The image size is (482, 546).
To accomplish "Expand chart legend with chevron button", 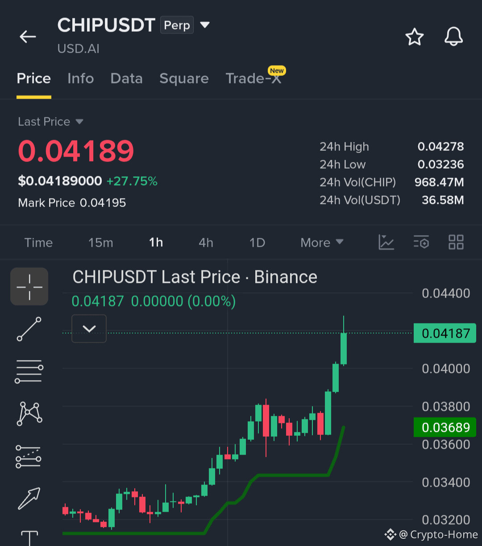I will [x=89, y=329].
